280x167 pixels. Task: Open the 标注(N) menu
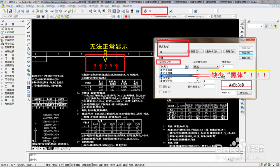pos(82,6)
